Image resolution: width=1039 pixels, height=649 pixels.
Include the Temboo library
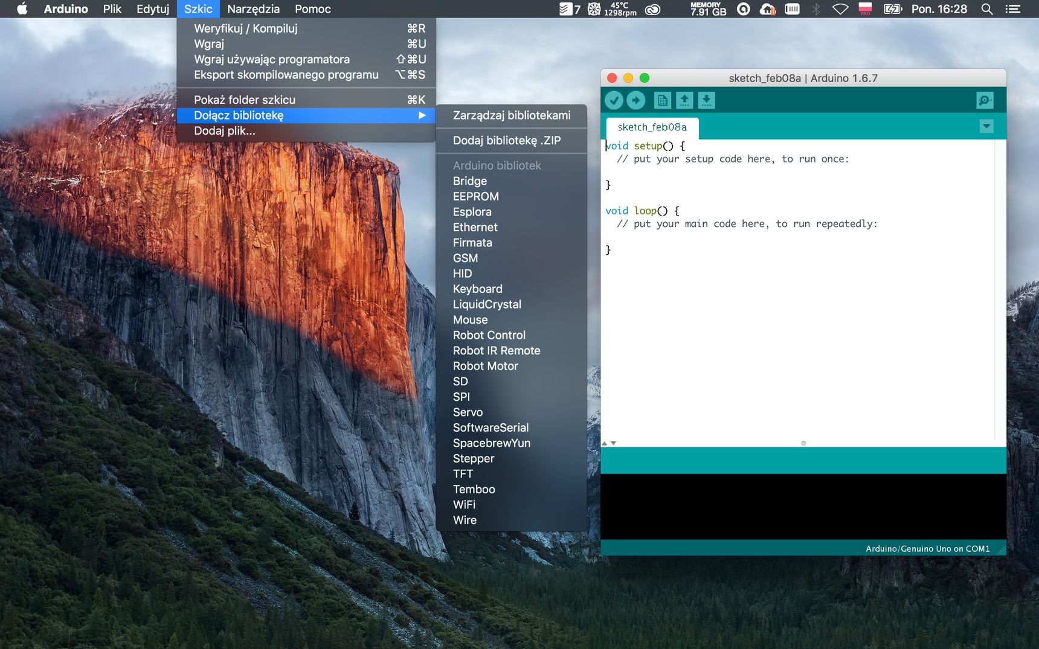(512, 489)
